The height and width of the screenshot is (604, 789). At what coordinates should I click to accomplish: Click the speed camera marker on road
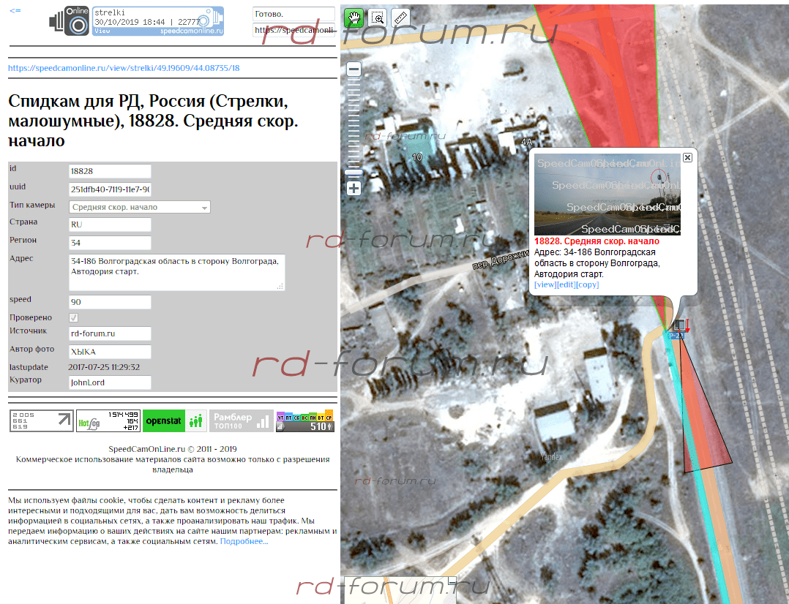pyautogui.click(x=680, y=325)
